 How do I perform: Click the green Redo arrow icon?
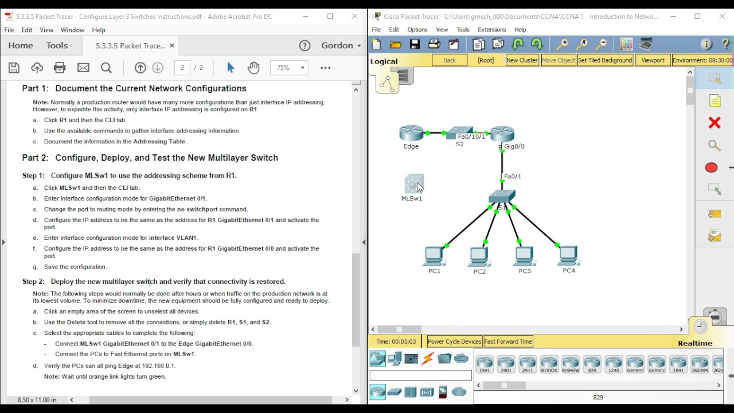(x=537, y=44)
